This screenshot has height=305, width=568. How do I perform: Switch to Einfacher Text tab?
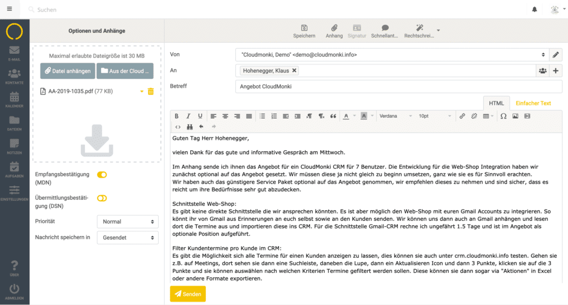tap(533, 103)
